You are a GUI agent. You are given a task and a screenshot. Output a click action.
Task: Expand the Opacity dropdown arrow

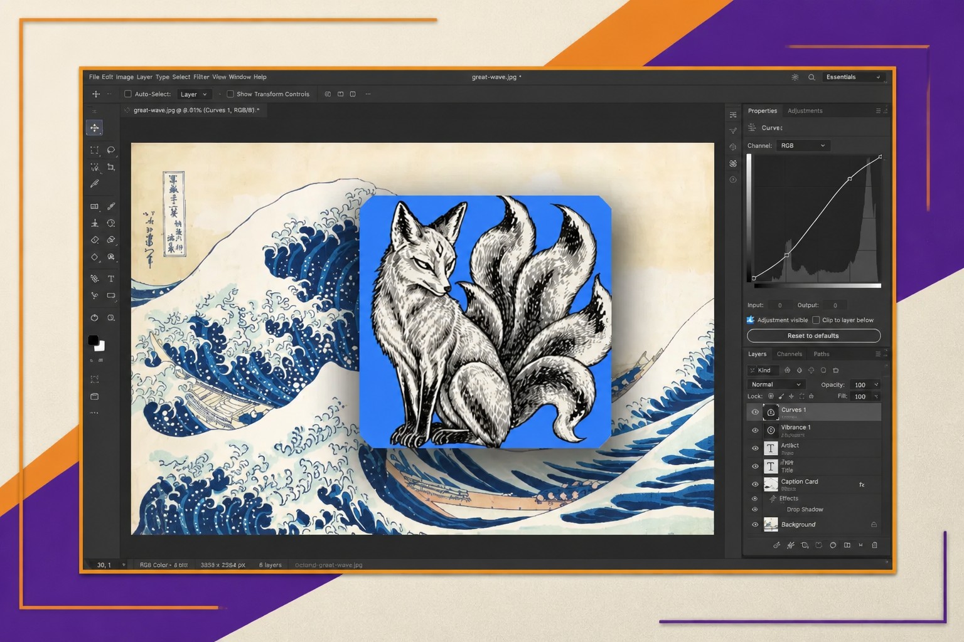point(876,384)
